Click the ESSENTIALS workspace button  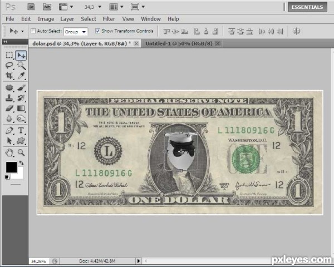307,7
